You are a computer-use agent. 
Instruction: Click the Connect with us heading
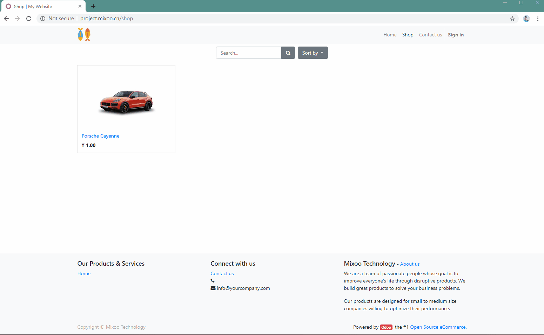233,264
